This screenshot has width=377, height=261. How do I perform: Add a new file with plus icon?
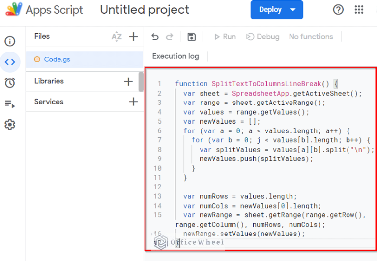pyautogui.click(x=133, y=37)
